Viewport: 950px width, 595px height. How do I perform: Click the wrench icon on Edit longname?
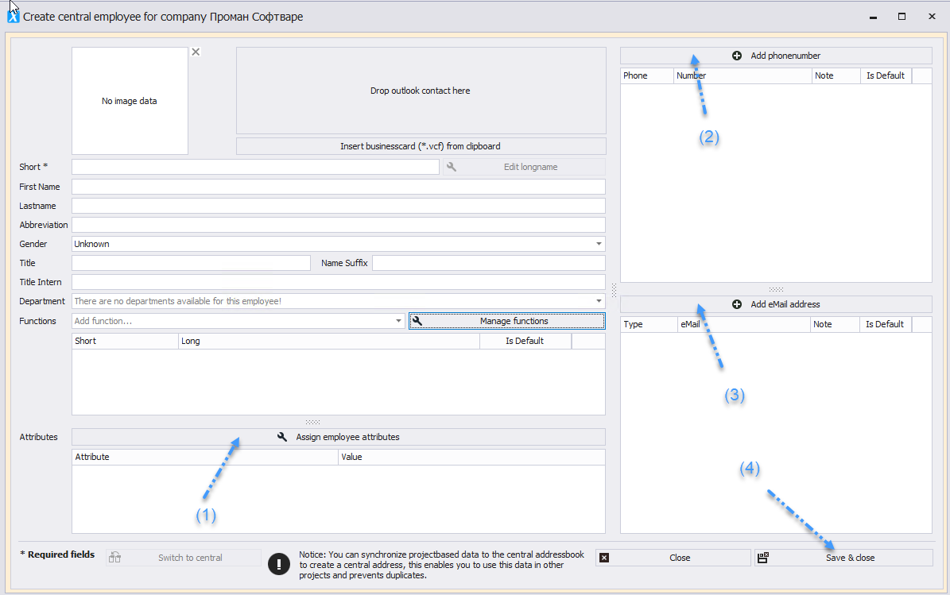[452, 167]
